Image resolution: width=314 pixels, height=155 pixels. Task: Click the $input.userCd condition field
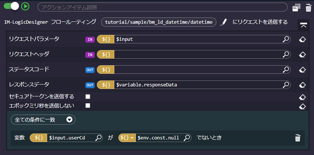(x=71, y=138)
